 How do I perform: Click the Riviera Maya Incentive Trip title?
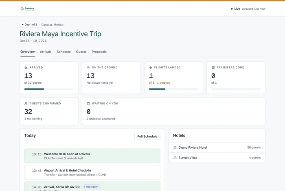(60, 34)
